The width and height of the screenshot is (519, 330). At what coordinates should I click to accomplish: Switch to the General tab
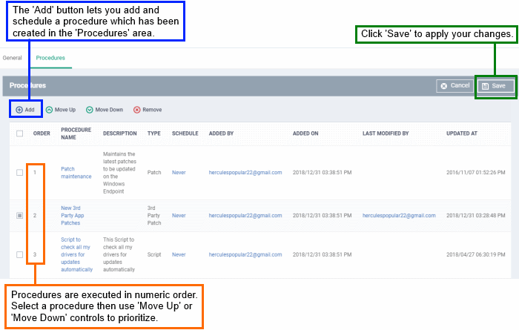pyautogui.click(x=13, y=58)
